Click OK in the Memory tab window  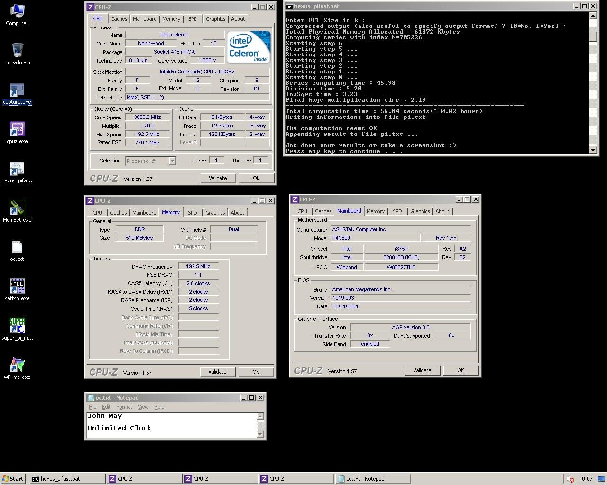[x=256, y=372]
